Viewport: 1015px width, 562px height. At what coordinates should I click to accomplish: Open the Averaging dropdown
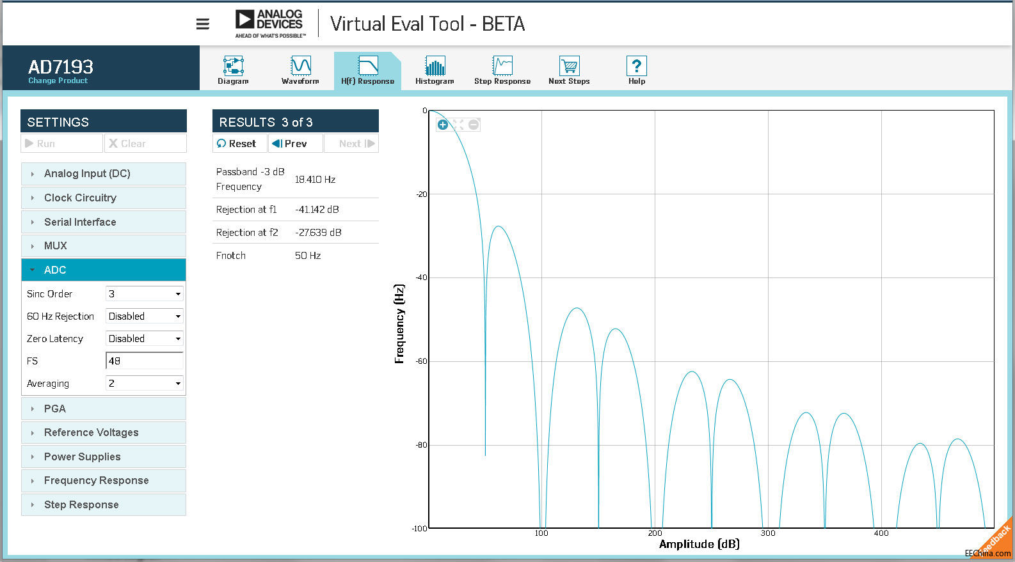[x=145, y=383]
